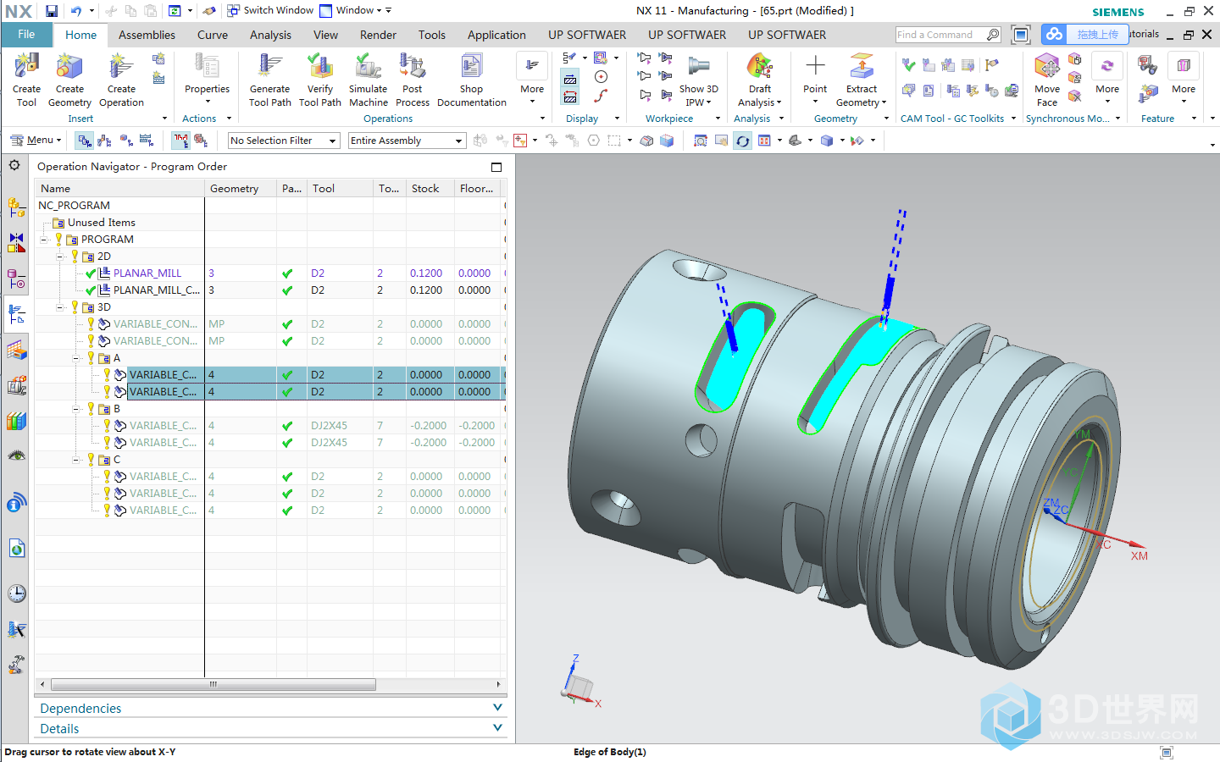Click the Show 3D IPW icon
The height and width of the screenshot is (762, 1220).
698,80
